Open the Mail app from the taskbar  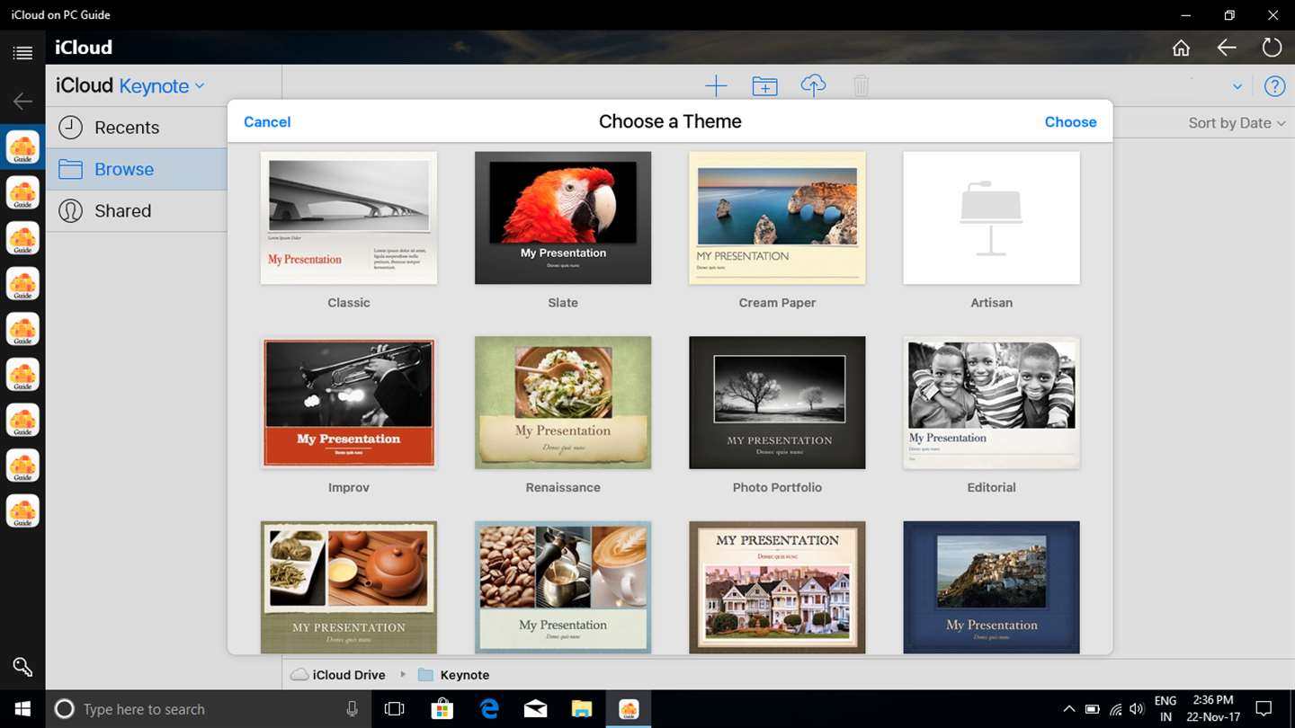(536, 709)
